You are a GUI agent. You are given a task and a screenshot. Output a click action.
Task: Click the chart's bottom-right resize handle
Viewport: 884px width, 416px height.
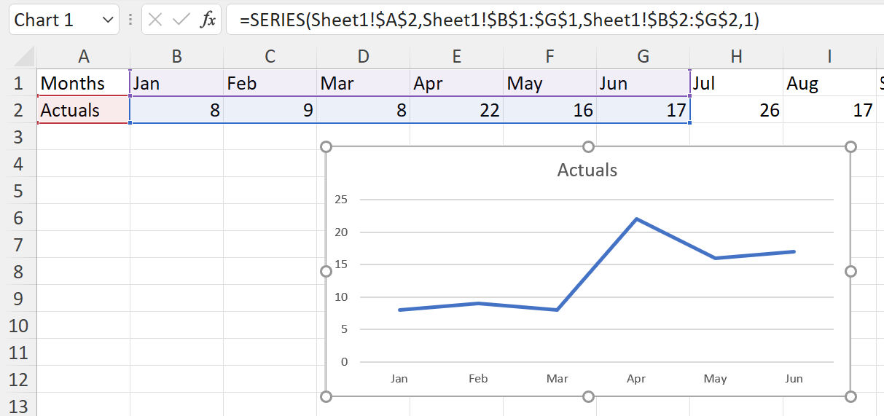tap(850, 396)
